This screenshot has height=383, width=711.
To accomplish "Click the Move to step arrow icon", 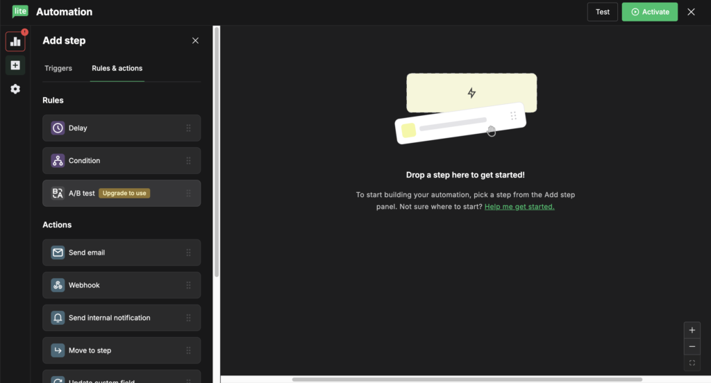I will [58, 350].
